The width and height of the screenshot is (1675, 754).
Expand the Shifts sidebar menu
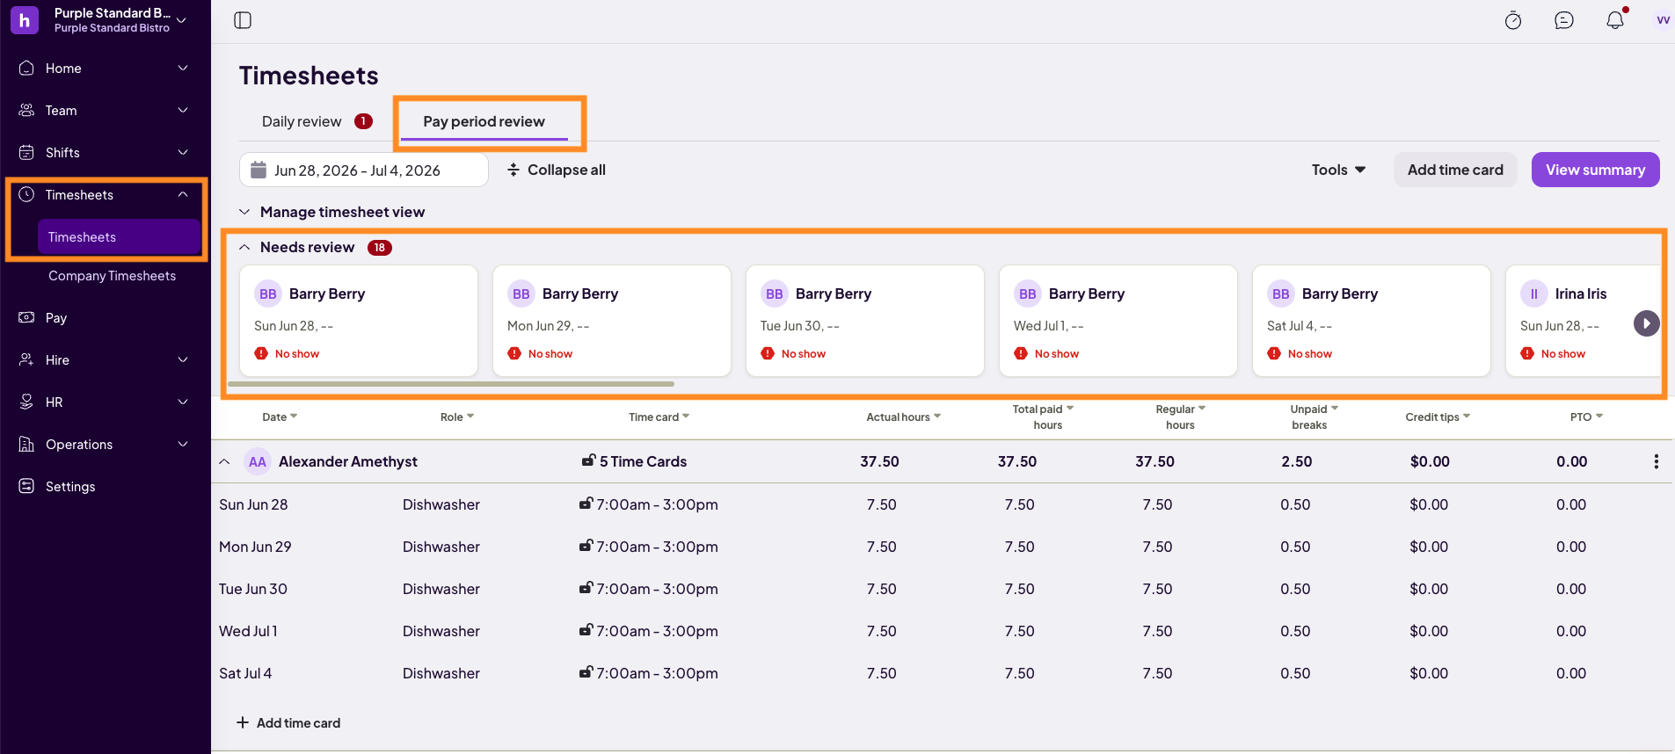coord(183,152)
